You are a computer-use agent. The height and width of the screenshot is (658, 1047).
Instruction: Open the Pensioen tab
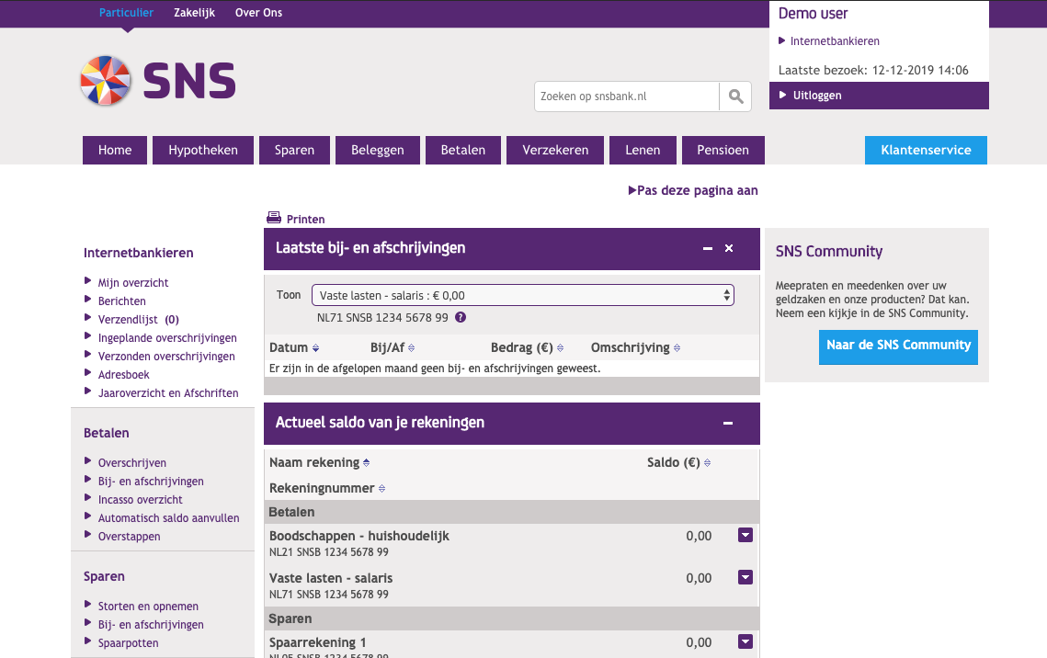coord(723,150)
